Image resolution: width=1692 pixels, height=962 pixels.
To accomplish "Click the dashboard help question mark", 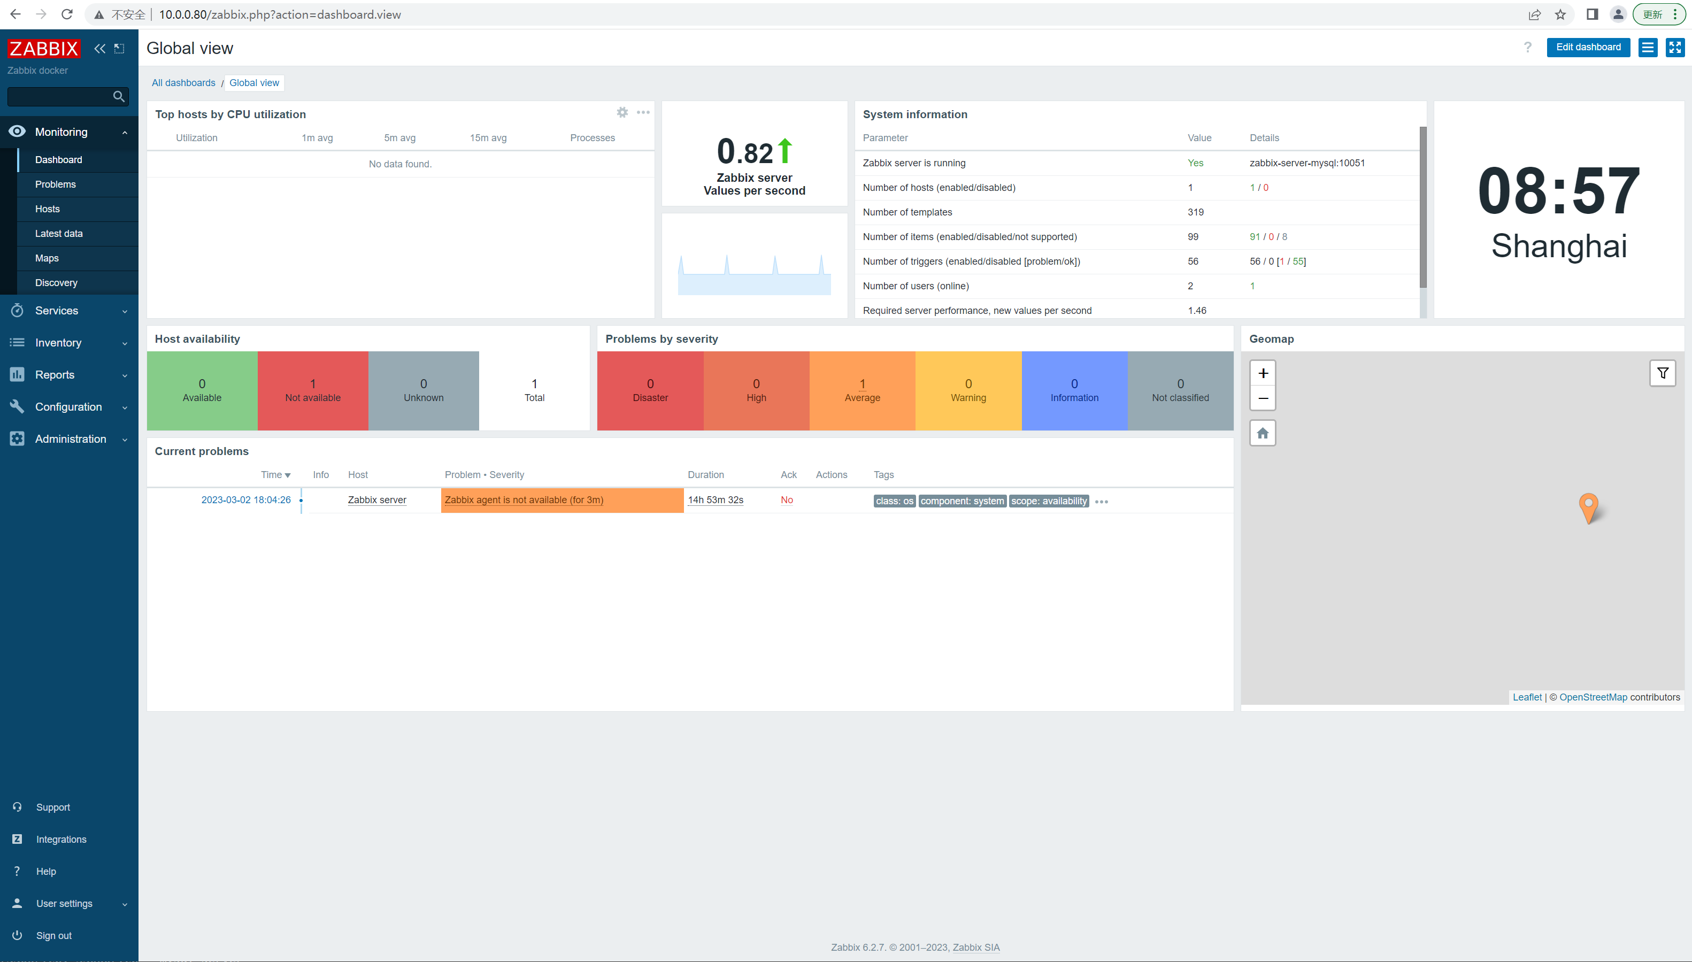I will coord(1527,48).
